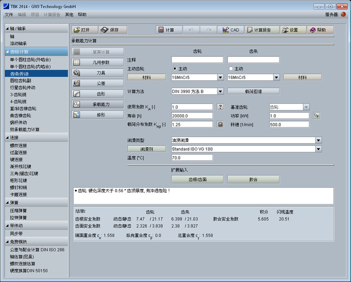Select 主动 radio button under 齿条 column
Viewport: 351px width, 282px height.
pyautogui.click(x=231, y=69)
